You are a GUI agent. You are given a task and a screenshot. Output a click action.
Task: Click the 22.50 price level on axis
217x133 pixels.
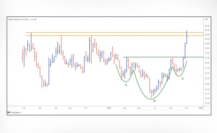click(x=207, y=58)
